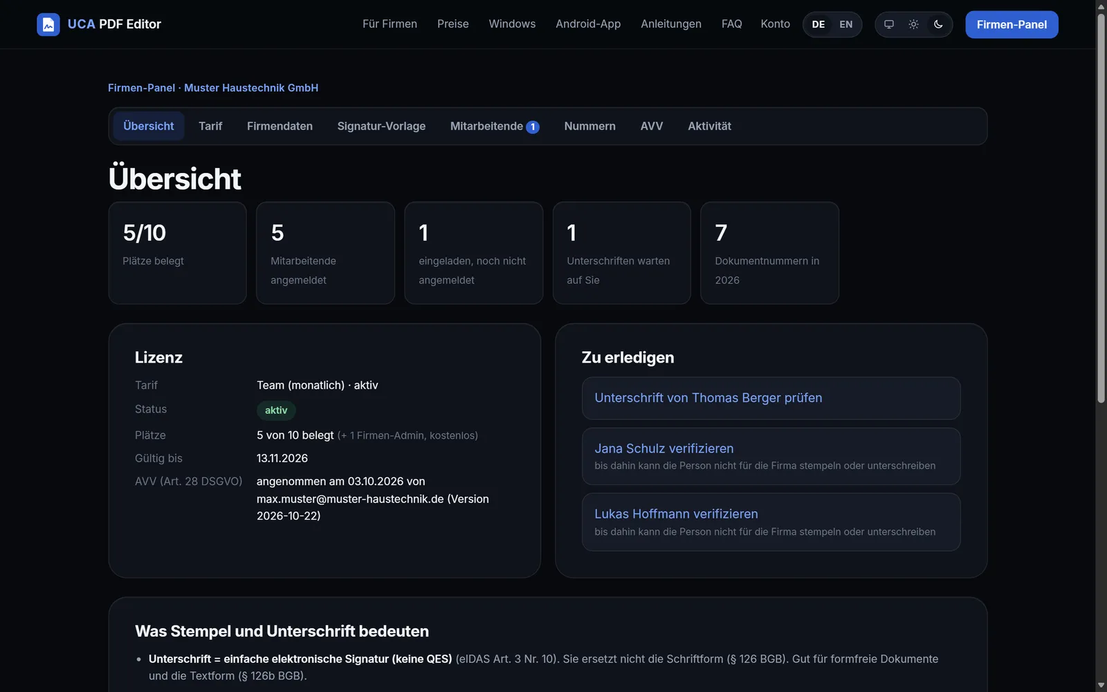This screenshot has width=1107, height=692.
Task: Go to Windows download page
Action: (512, 24)
